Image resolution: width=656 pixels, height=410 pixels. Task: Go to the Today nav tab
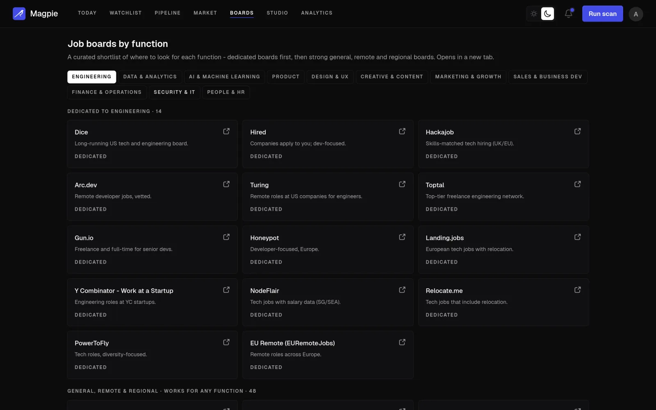click(x=87, y=13)
